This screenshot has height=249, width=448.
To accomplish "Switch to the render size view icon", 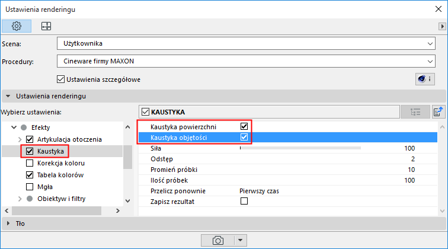I will click(x=46, y=26).
